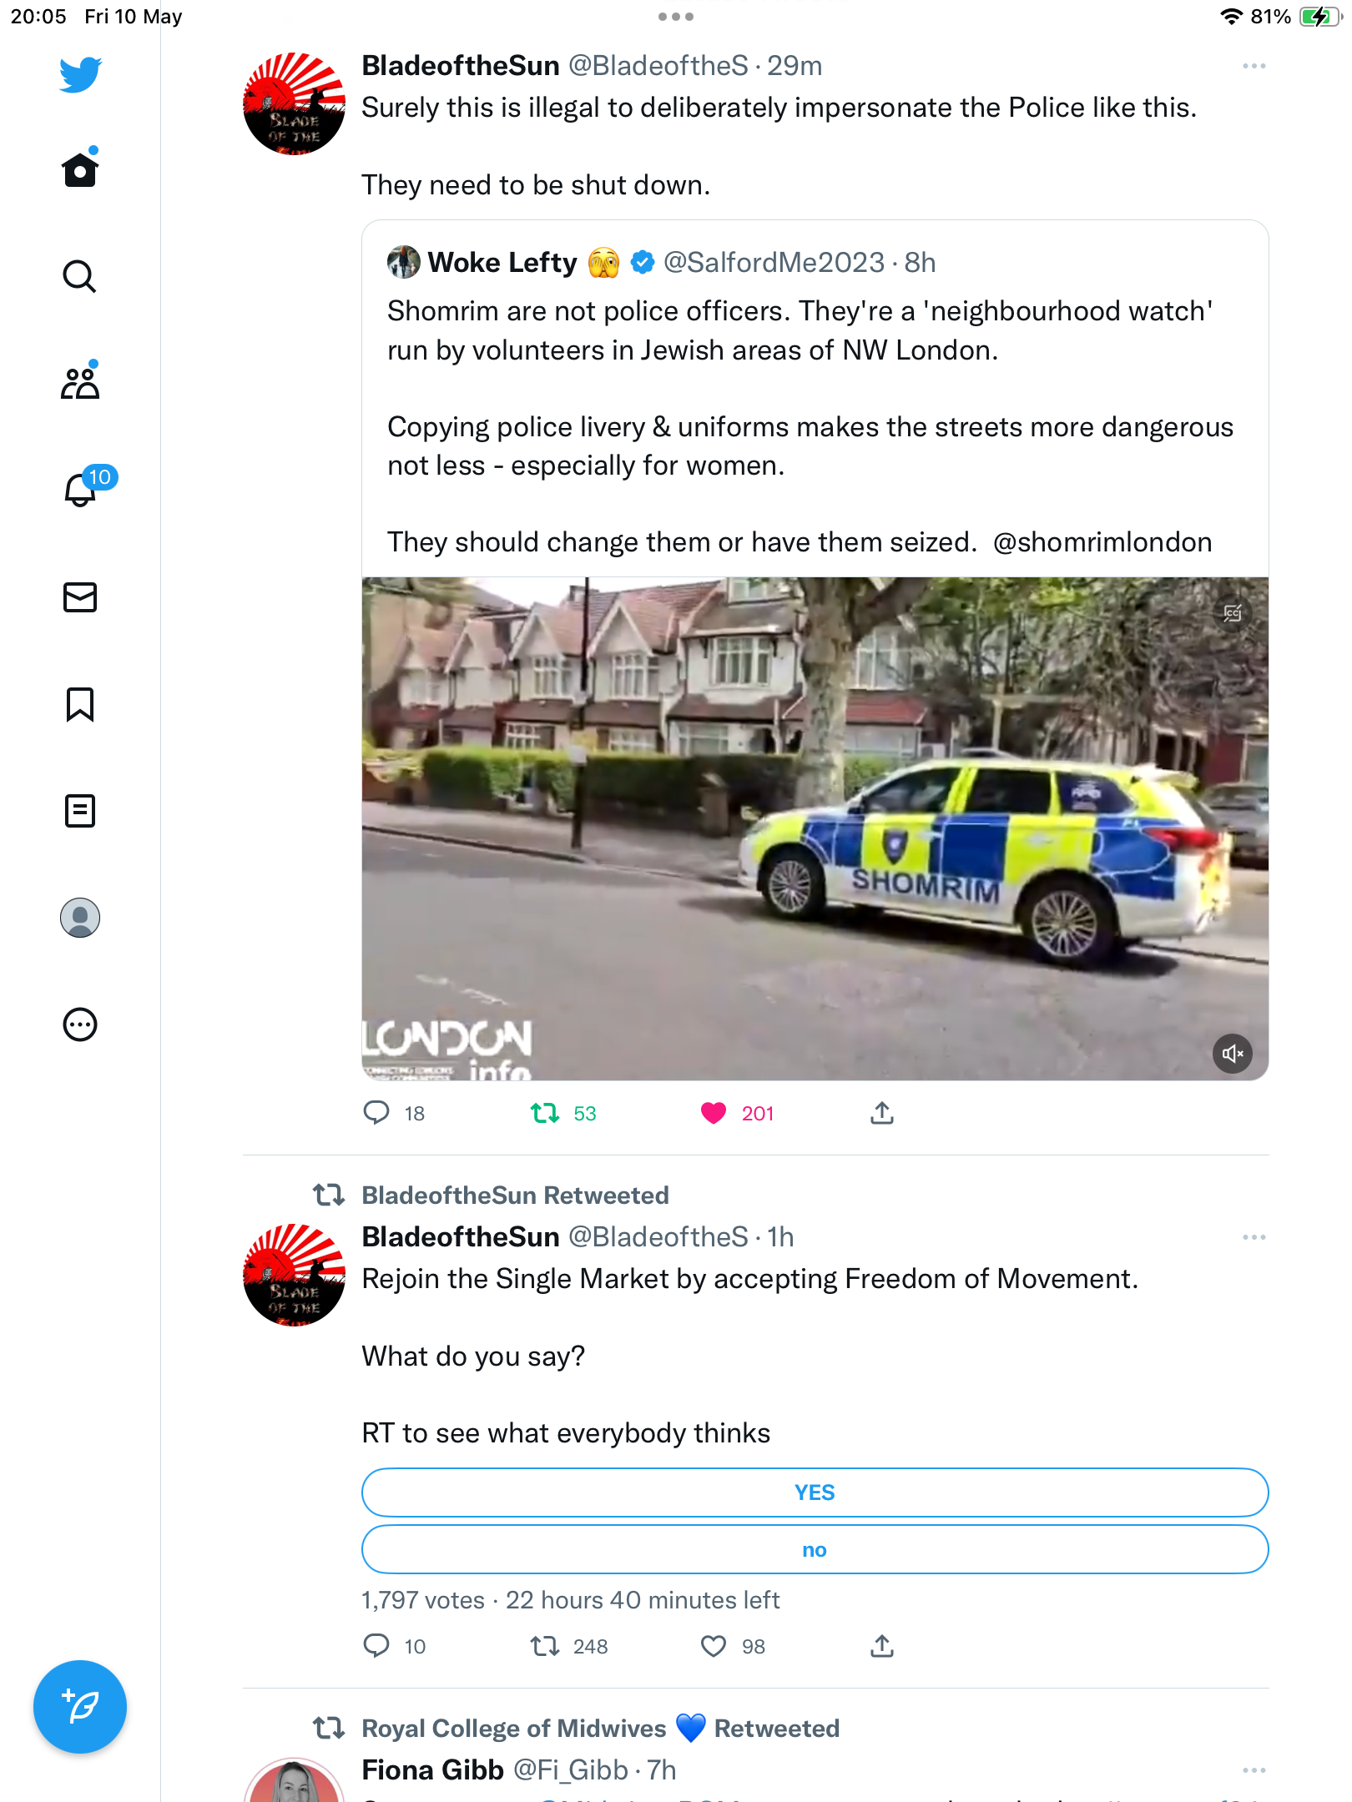Like the poll tweet with 98 likes
This screenshot has width=1352, height=1802.
point(714,1646)
